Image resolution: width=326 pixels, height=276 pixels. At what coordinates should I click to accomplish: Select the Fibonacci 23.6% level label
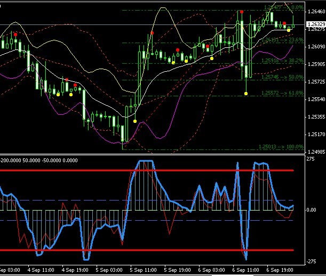283,40
